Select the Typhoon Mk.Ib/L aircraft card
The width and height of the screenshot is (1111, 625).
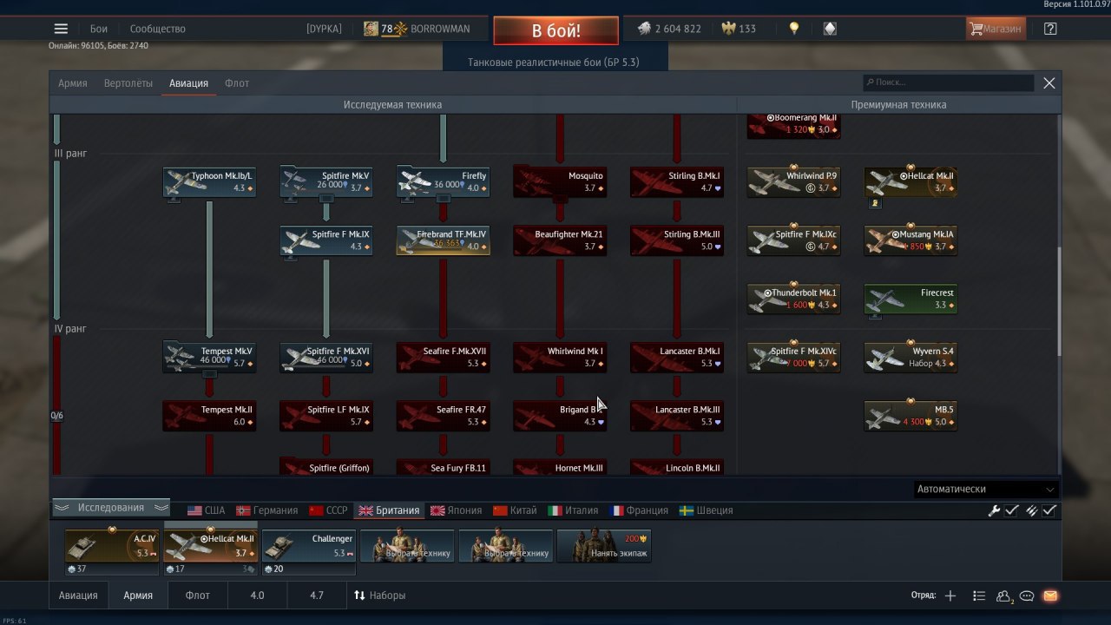pos(209,182)
